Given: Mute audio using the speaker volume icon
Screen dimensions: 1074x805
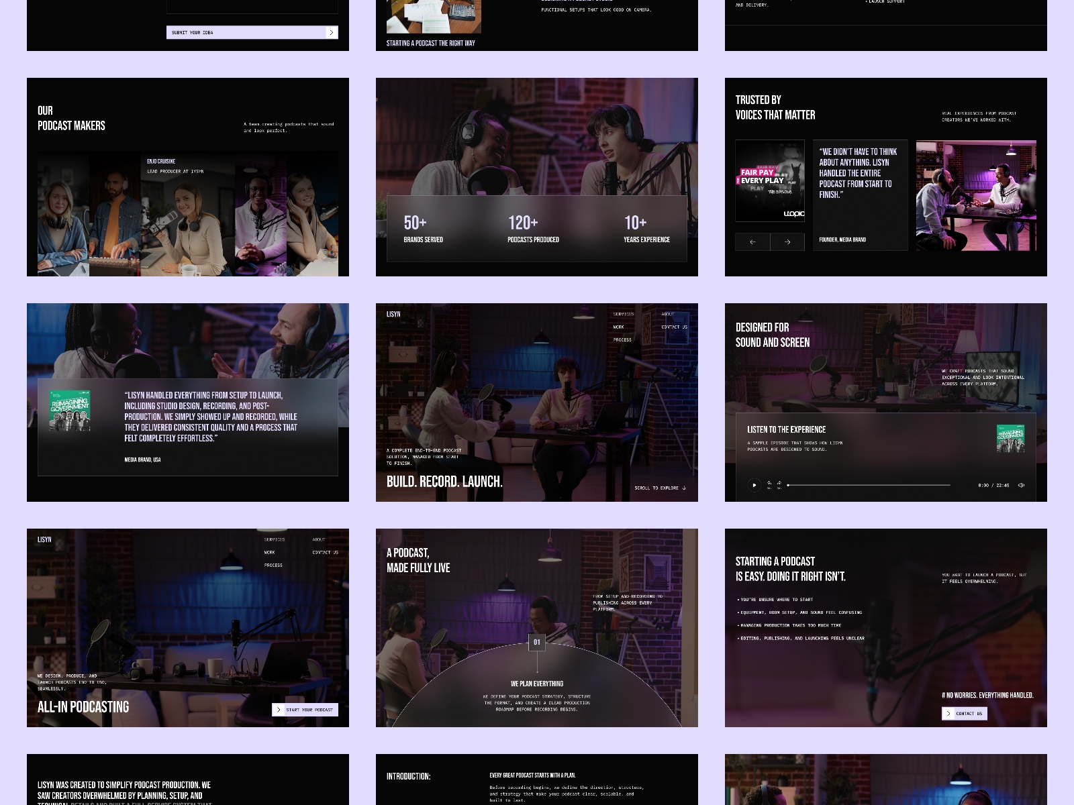Looking at the screenshot, I should (x=1021, y=485).
